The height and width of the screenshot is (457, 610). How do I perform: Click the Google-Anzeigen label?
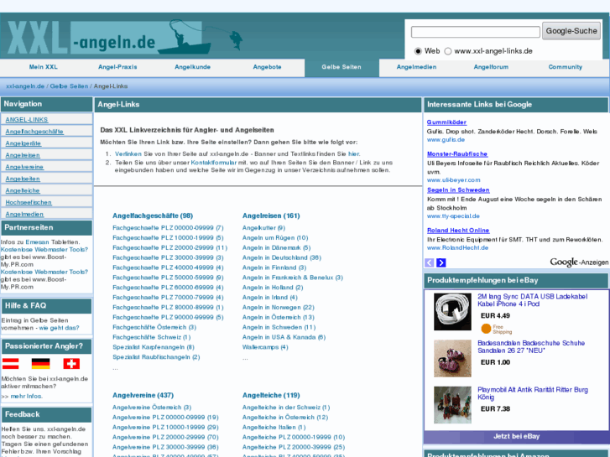coord(579,262)
